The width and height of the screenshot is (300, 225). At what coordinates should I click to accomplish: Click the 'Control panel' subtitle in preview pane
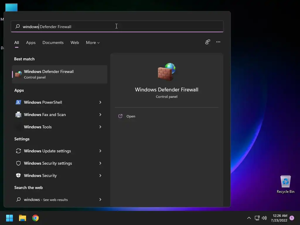[x=166, y=97]
